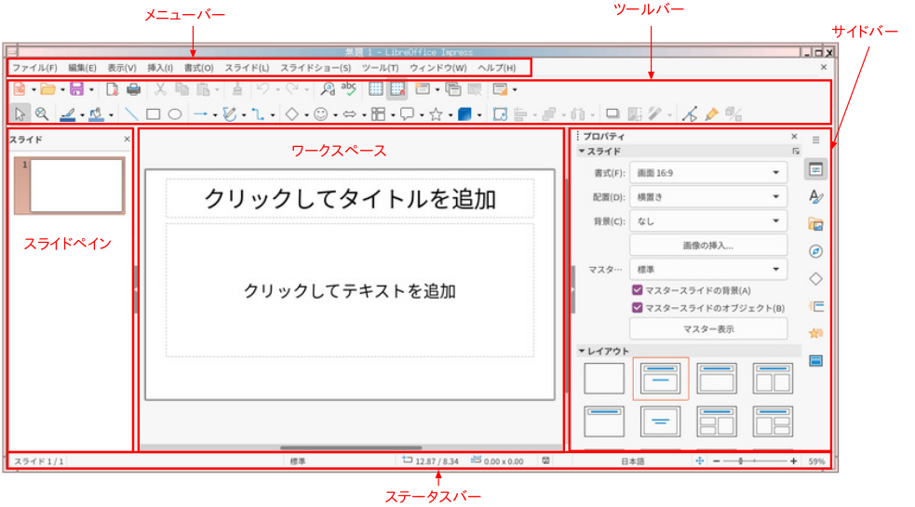Image resolution: width=915 pixels, height=507 pixels.
Task: Open Styles deck in sidebar
Action: (x=815, y=196)
